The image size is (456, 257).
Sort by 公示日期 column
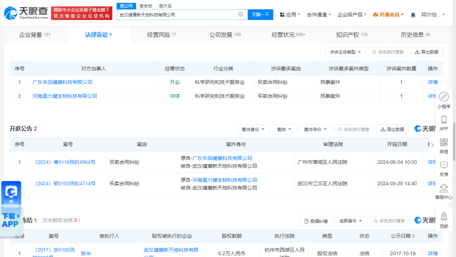pos(402,236)
